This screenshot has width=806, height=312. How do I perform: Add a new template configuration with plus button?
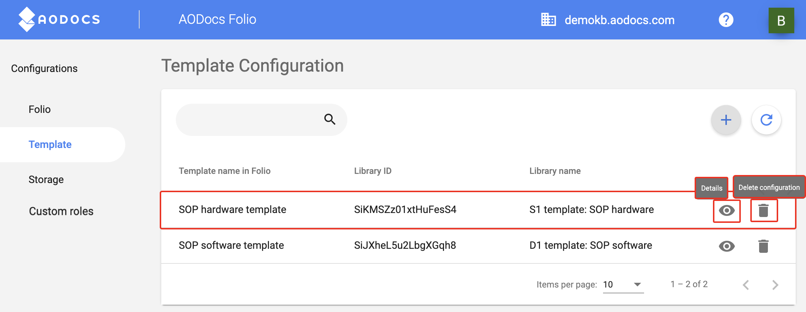(726, 120)
